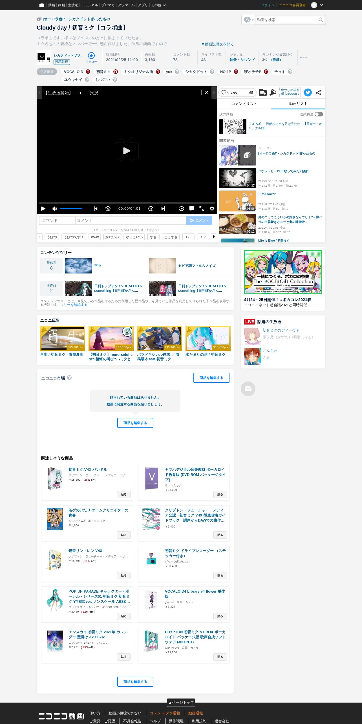Click ツリーを確認する link
This screenshot has width=362, height=724.
(x=74, y=305)
